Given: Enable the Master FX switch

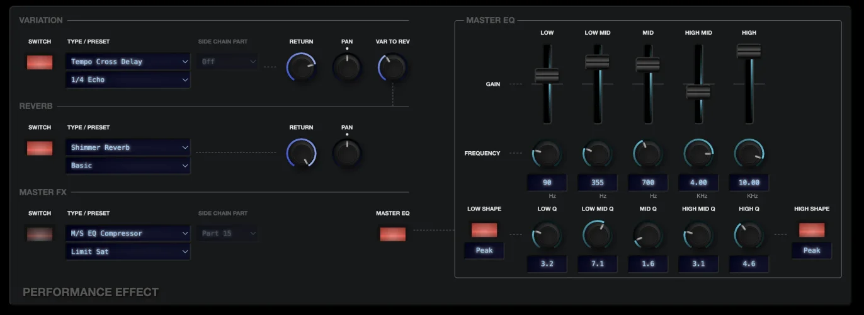Looking at the screenshot, I should coord(40,234).
